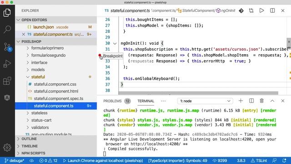
Task: Expand the formulariosegundo folder
Action: coord(48,55)
